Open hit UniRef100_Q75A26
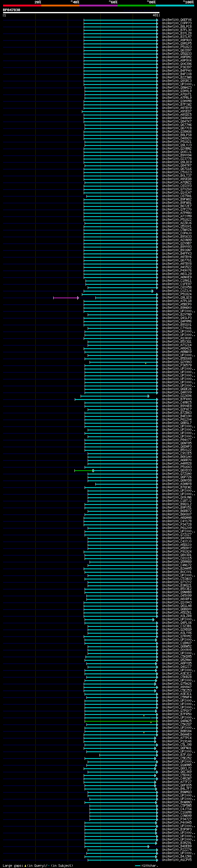This screenshot has height=868, width=197. coord(176,684)
